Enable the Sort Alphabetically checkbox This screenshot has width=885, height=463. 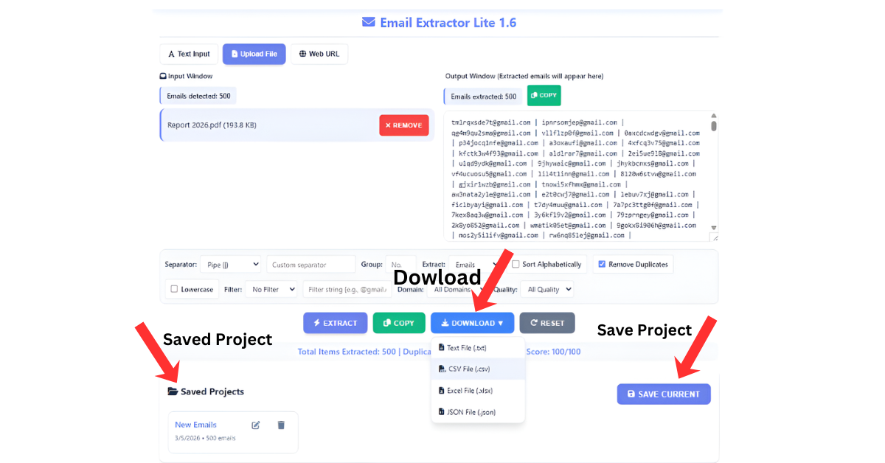[516, 264]
